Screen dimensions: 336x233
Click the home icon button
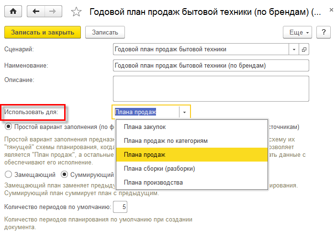12,11
